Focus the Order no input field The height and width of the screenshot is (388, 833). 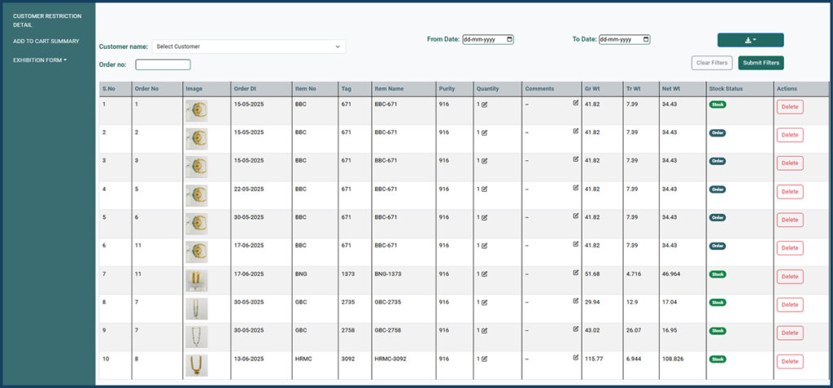[163, 65]
